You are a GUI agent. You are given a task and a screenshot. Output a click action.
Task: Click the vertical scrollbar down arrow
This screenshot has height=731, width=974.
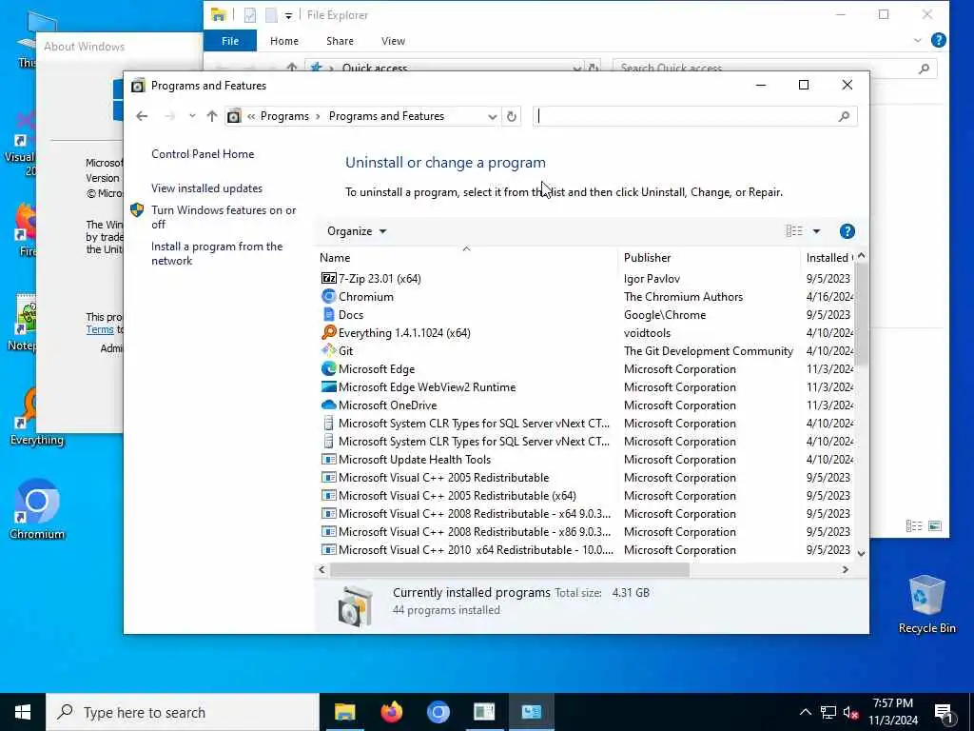[861, 553]
